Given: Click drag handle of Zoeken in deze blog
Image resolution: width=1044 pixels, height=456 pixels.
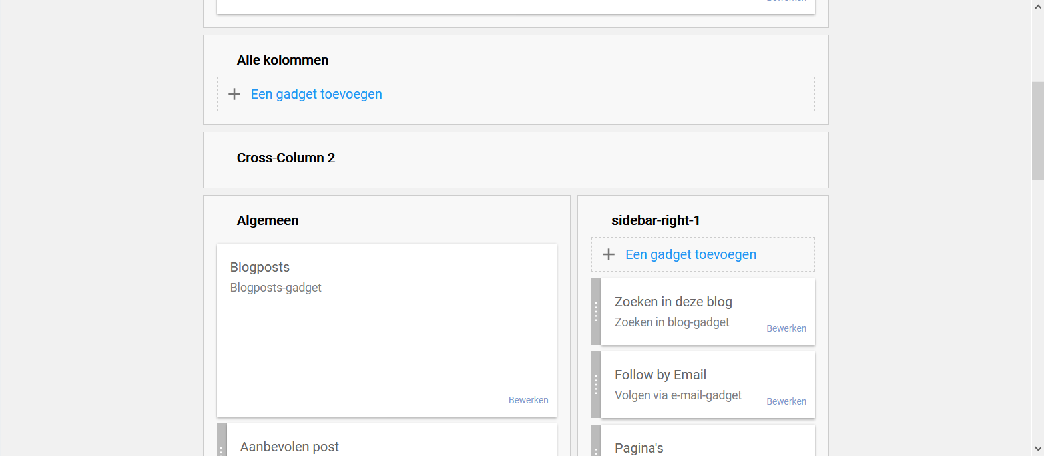Looking at the screenshot, I should [x=596, y=312].
